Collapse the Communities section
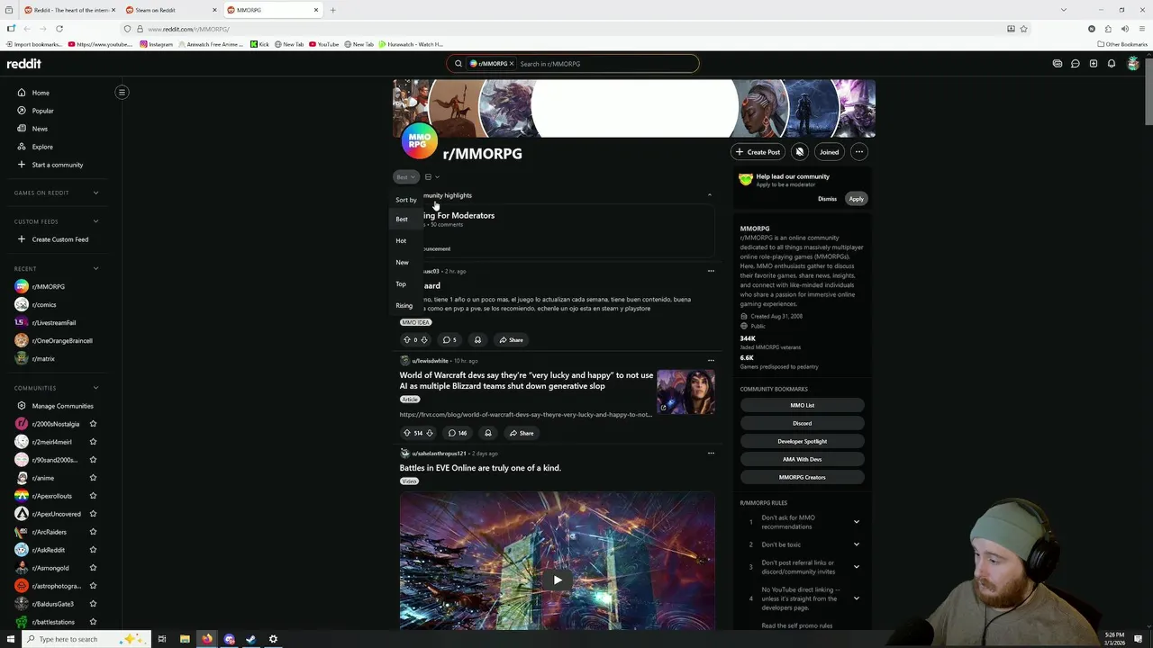This screenshot has width=1153, height=648. [95, 388]
